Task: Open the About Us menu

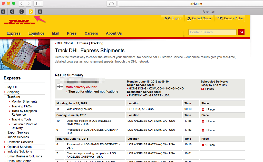Action: (x=114, y=33)
